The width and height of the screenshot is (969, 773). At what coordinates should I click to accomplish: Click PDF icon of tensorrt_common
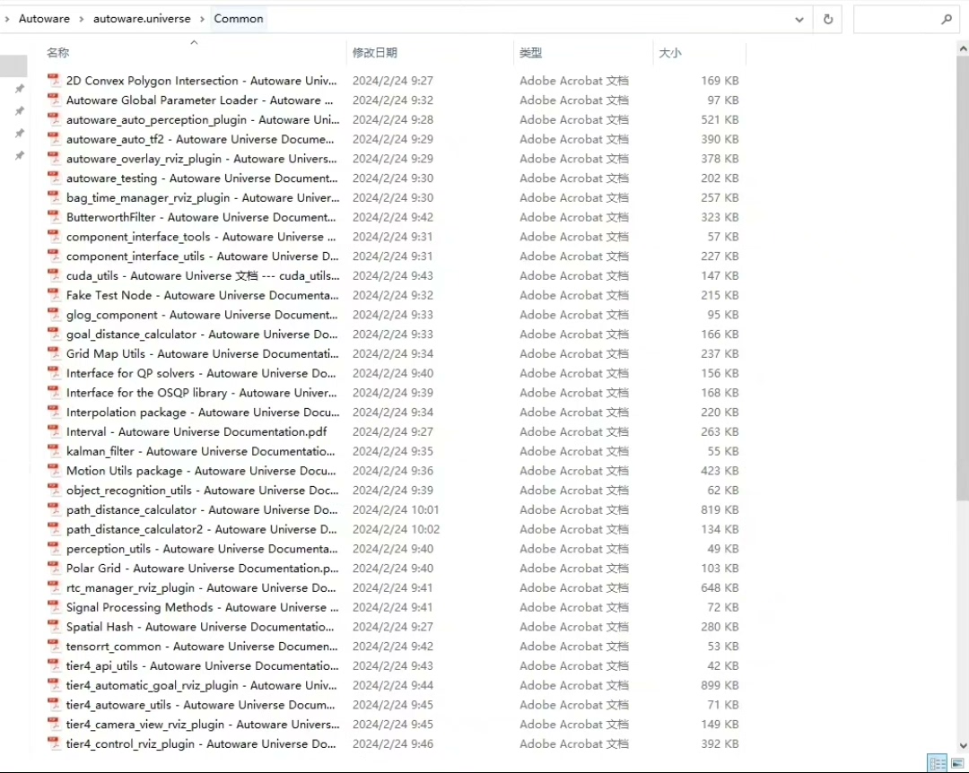[x=55, y=647]
